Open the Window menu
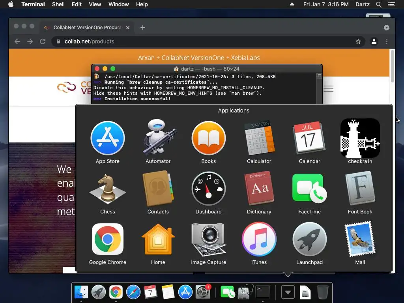Viewport: 404px width, 303px height. point(118,4)
